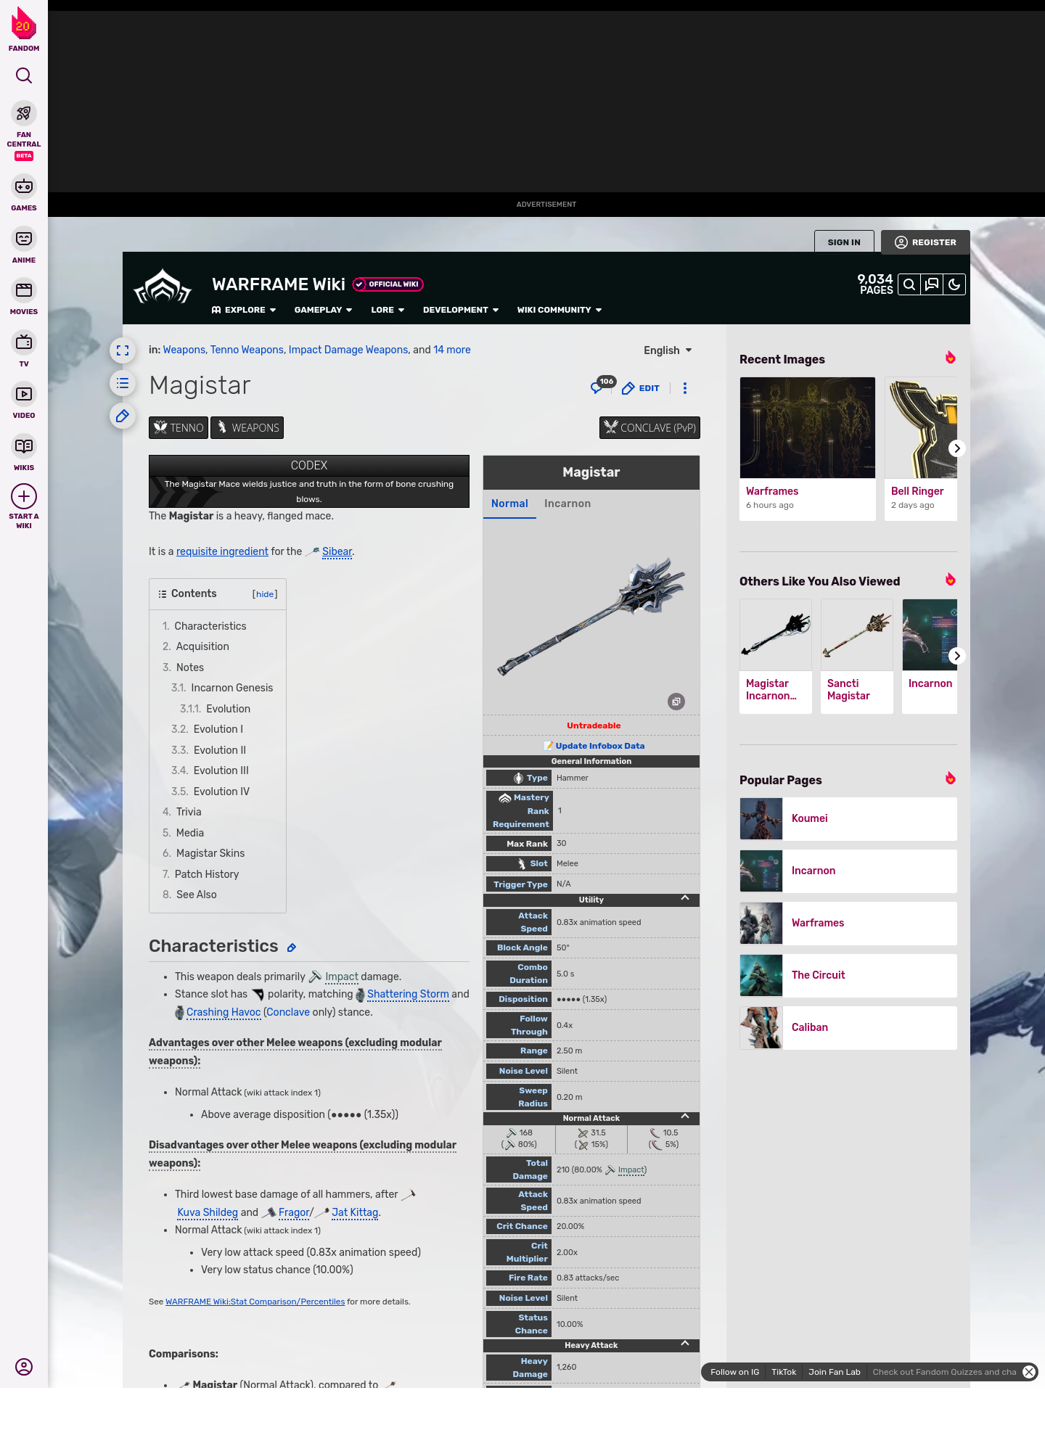Viewport: 1045px width, 1451px height.
Task: Open the Fandom home logo
Action: [x=24, y=29]
